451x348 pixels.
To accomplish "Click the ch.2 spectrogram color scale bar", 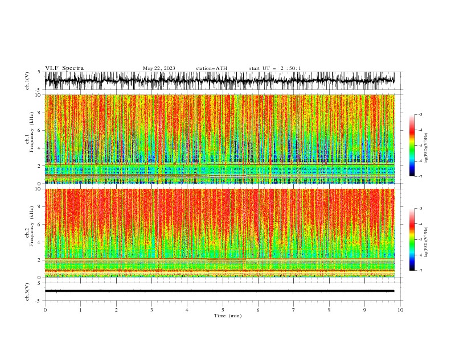I will click(x=412, y=239).
